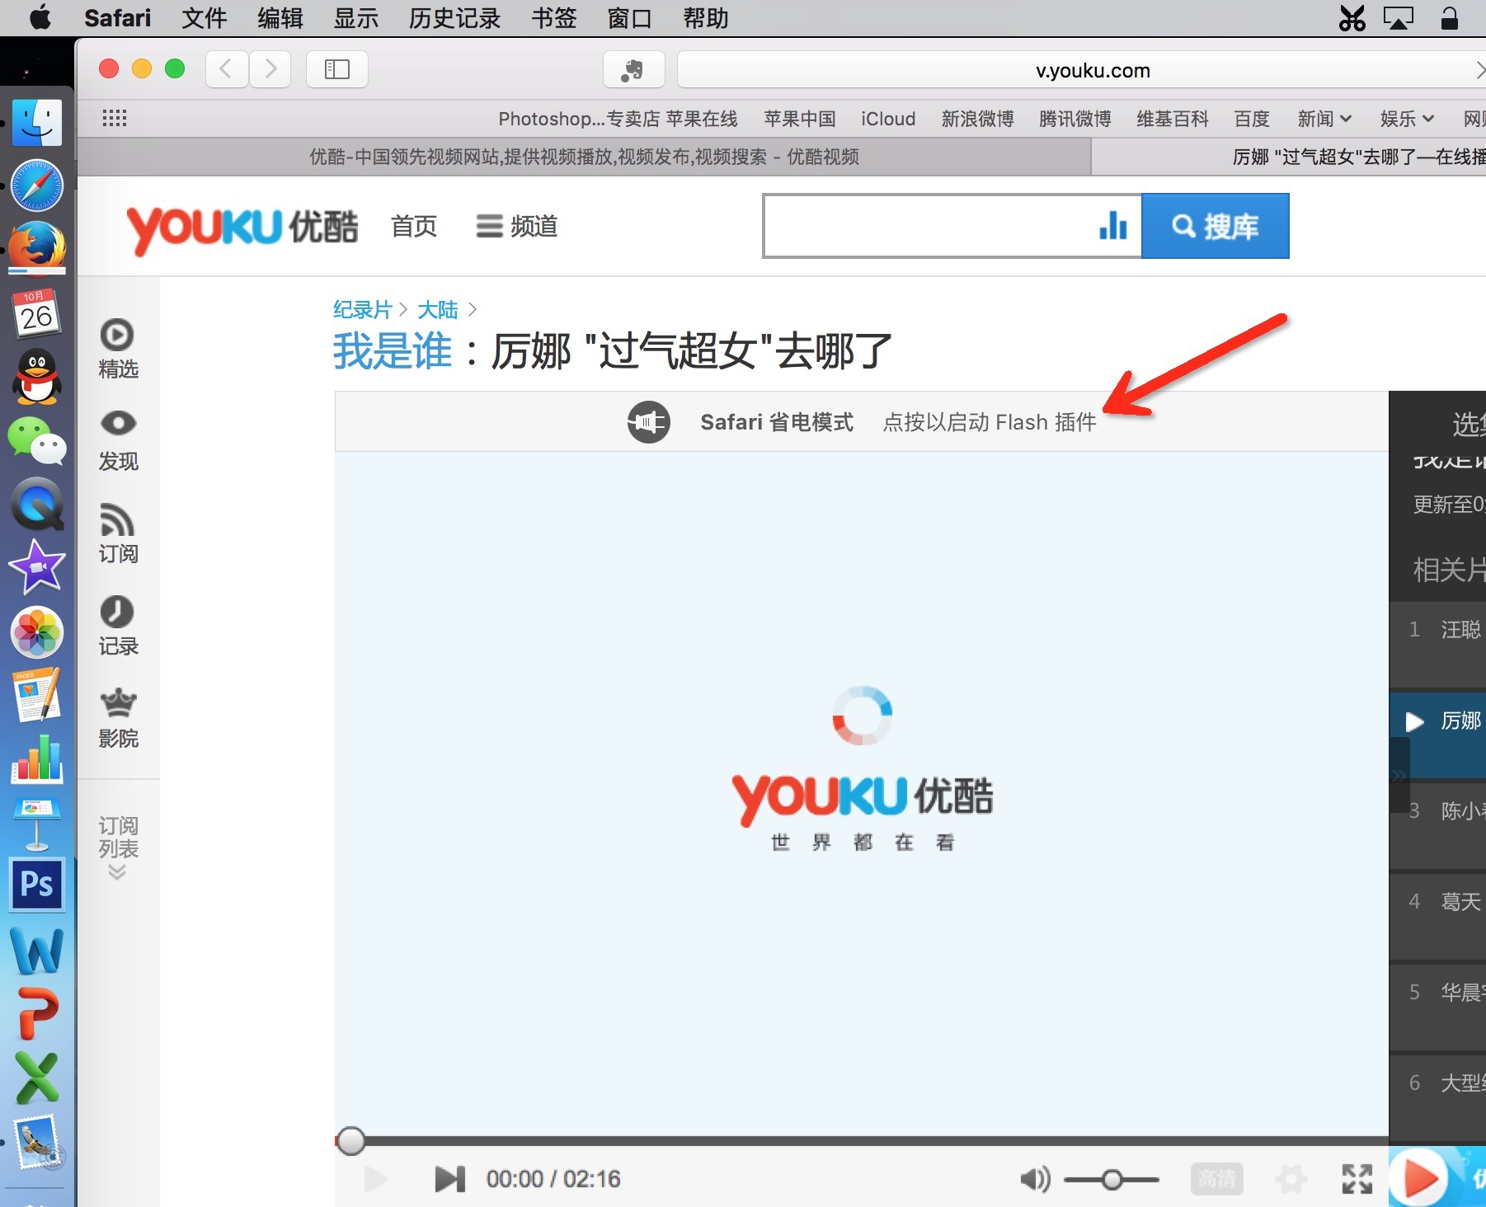Open PowerPoint from the Dock
This screenshot has width=1486, height=1207.
(x=37, y=1013)
